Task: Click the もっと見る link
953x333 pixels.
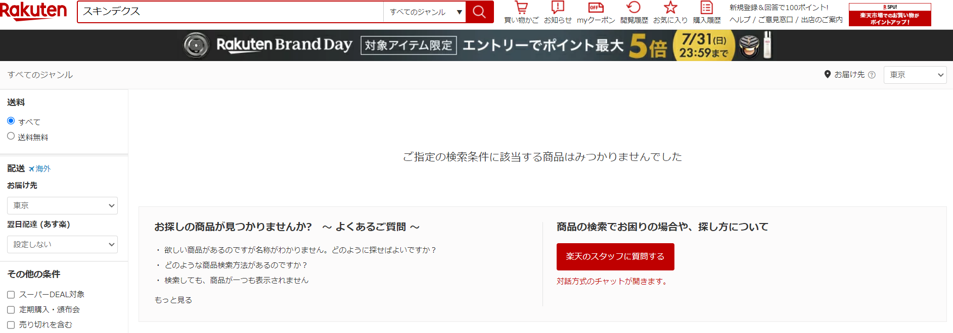Action: coord(173,300)
